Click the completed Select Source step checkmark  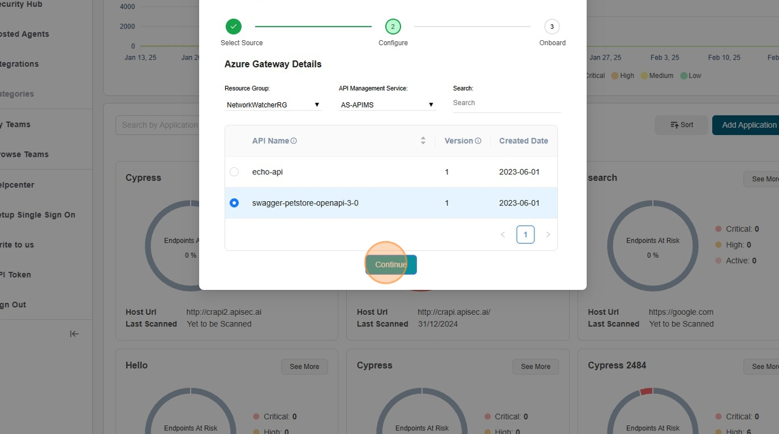234,27
